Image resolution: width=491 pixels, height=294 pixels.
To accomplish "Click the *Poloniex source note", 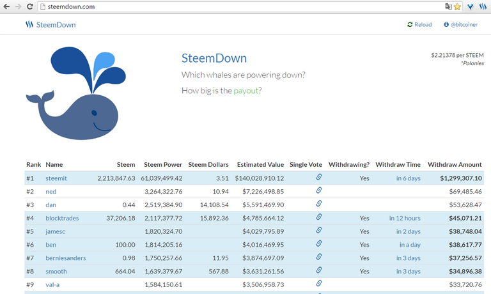I will [x=472, y=63].
